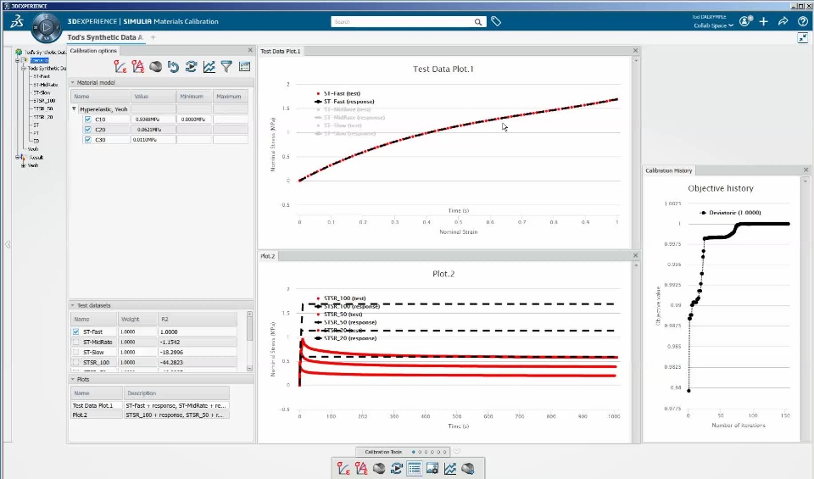Click the stress-strain curve icon in Calibration options
The image size is (814, 479).
pyautogui.click(x=120, y=66)
